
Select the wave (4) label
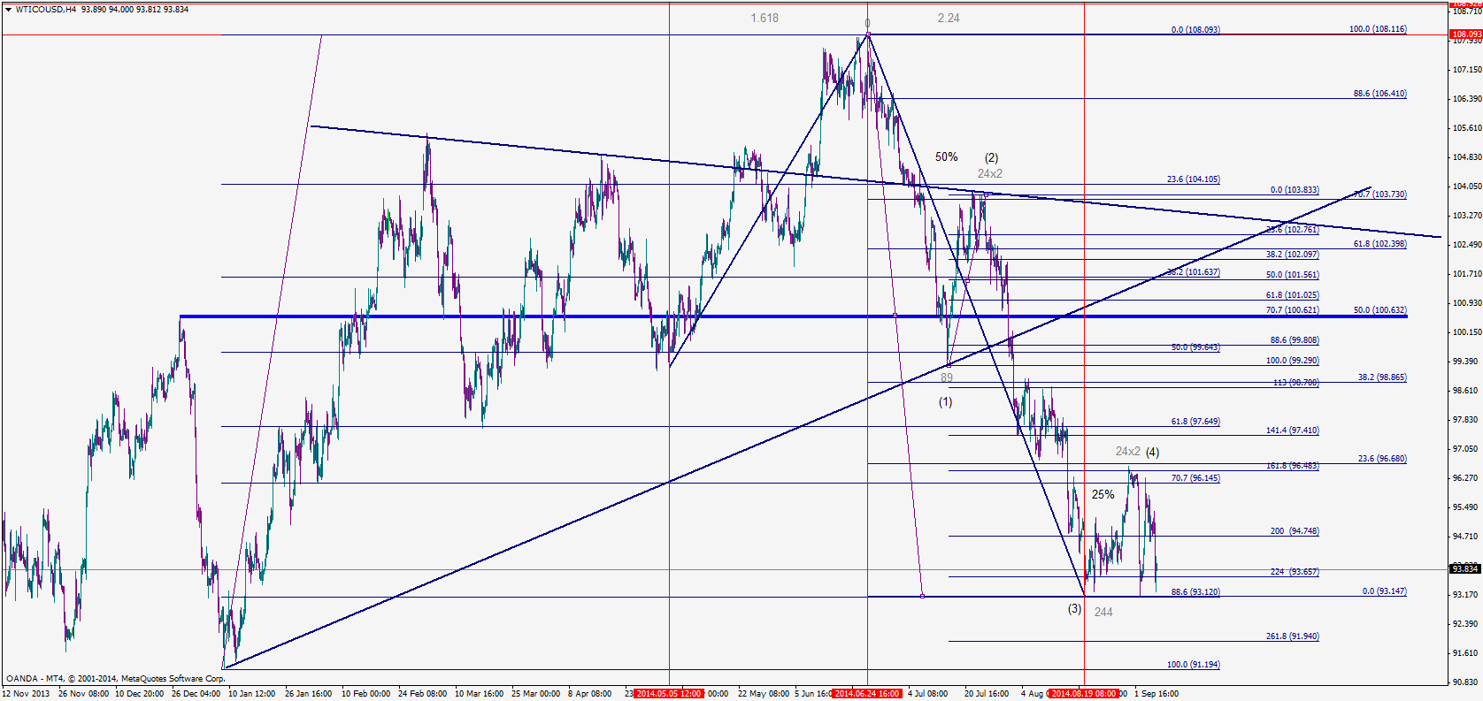[1152, 452]
